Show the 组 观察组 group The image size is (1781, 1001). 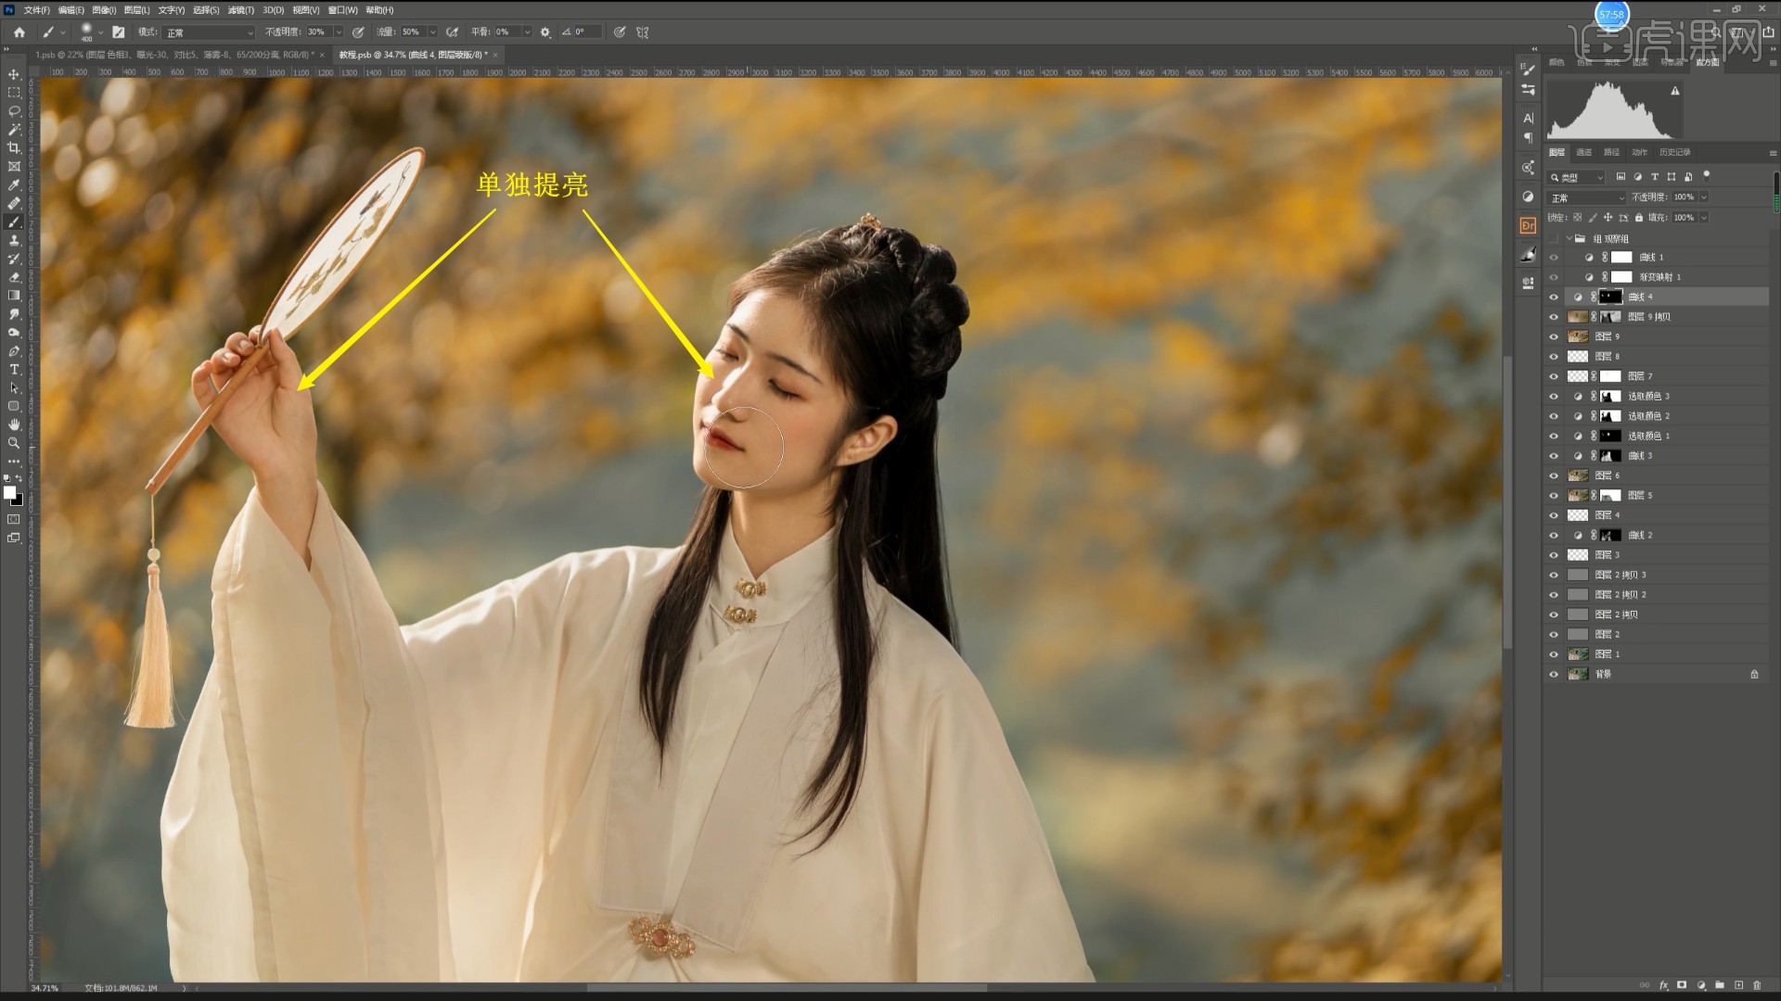[x=1554, y=239]
